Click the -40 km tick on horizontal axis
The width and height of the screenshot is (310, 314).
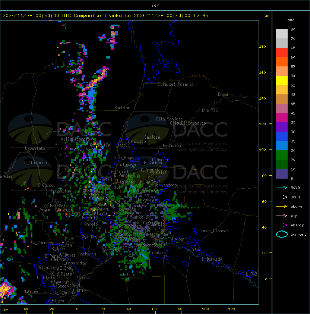pyautogui.click(x=25, y=309)
